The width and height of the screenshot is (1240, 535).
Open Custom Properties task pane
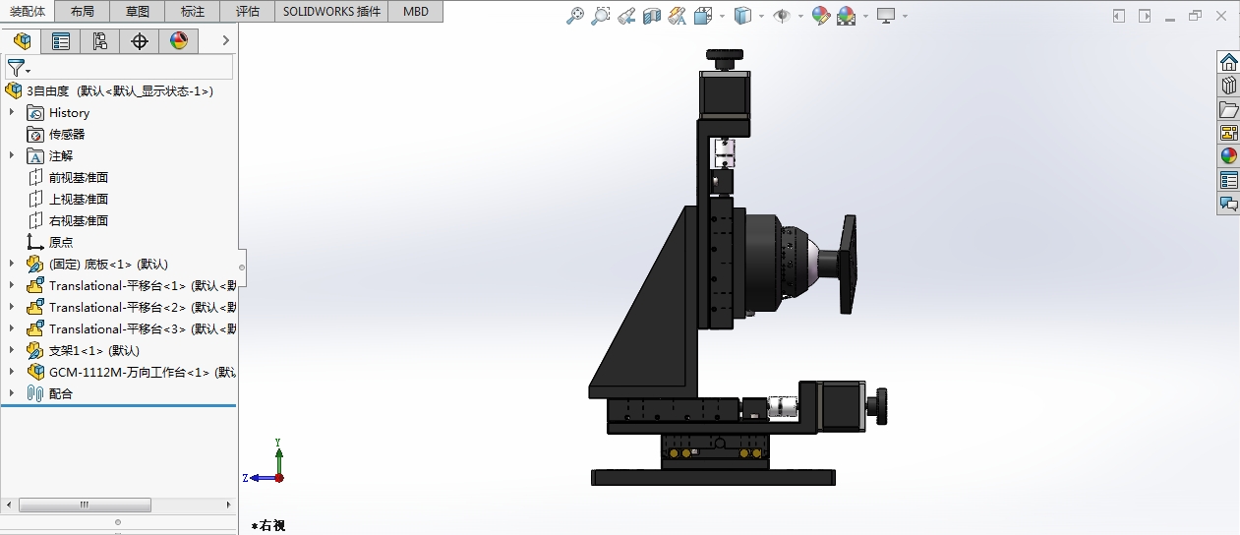pyautogui.click(x=1228, y=179)
